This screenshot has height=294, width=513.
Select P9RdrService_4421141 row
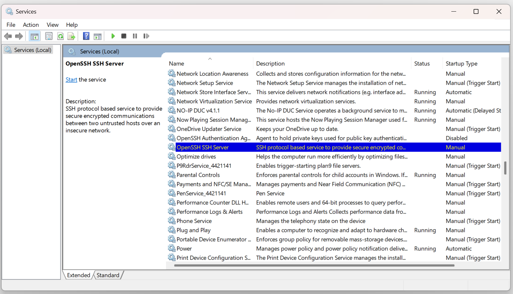coord(334,166)
